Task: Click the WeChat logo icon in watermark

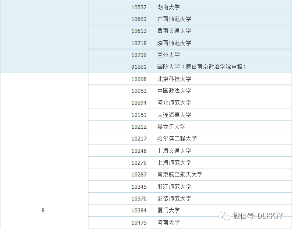Action: (x=225, y=216)
